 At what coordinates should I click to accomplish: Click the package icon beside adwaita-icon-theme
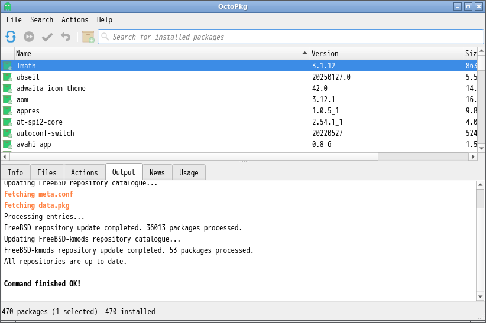click(x=8, y=88)
